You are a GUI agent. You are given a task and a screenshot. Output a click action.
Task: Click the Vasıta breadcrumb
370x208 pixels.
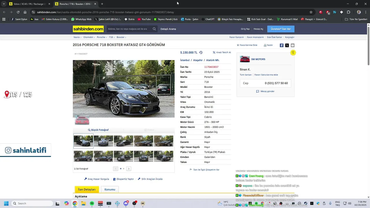pyautogui.click(x=77, y=37)
